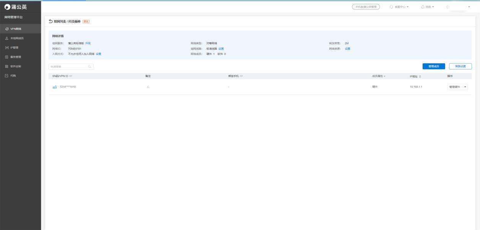Image resolution: width=480 pixels, height=230 pixels.
Task: Click 设置 link beside 标准线路
Action: click(x=221, y=48)
